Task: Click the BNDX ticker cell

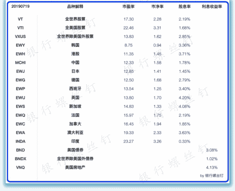Action: 20,159
